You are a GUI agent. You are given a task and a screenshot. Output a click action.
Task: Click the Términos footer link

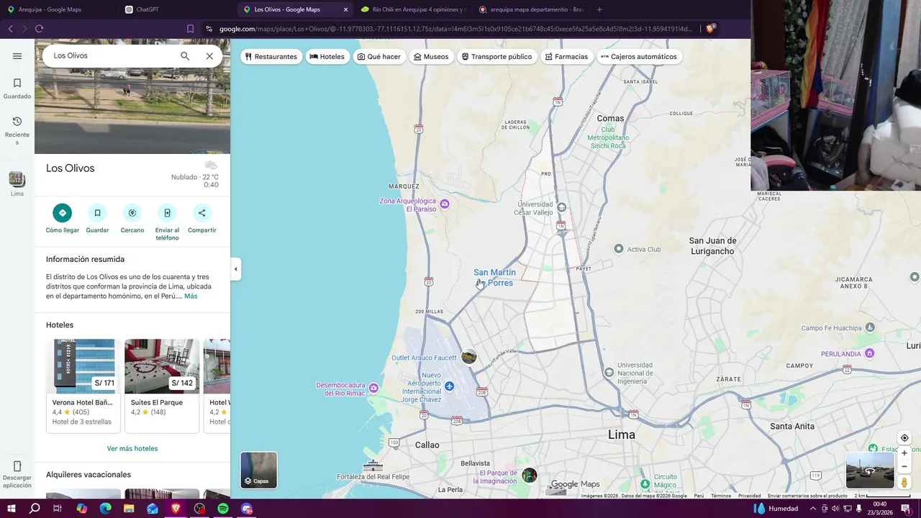721,496
